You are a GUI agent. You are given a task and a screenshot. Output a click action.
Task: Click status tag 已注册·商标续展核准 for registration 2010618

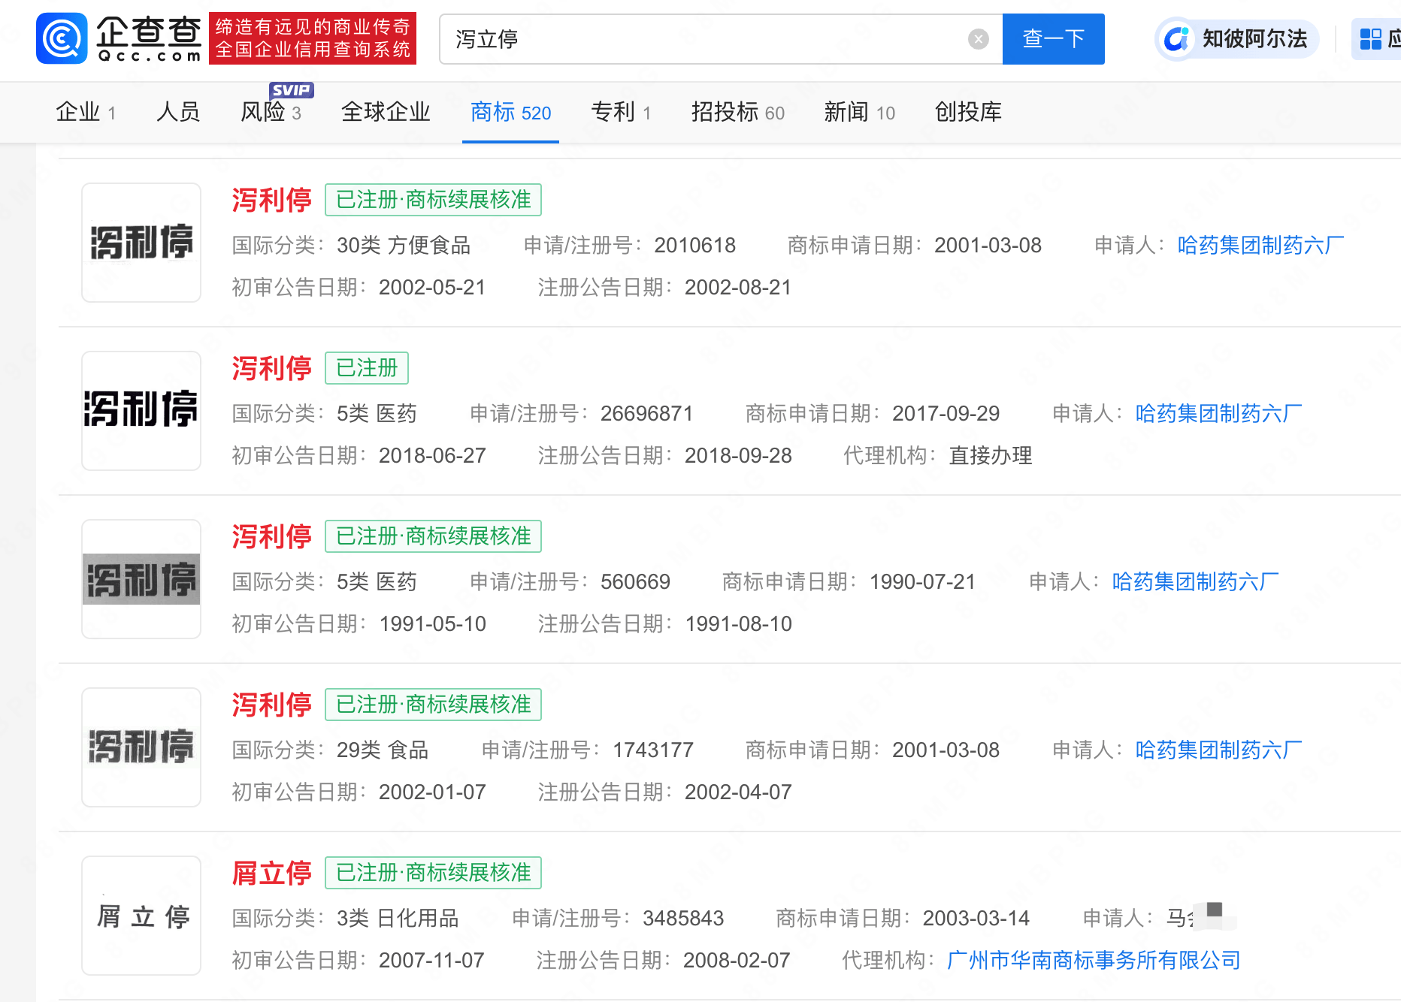(433, 200)
